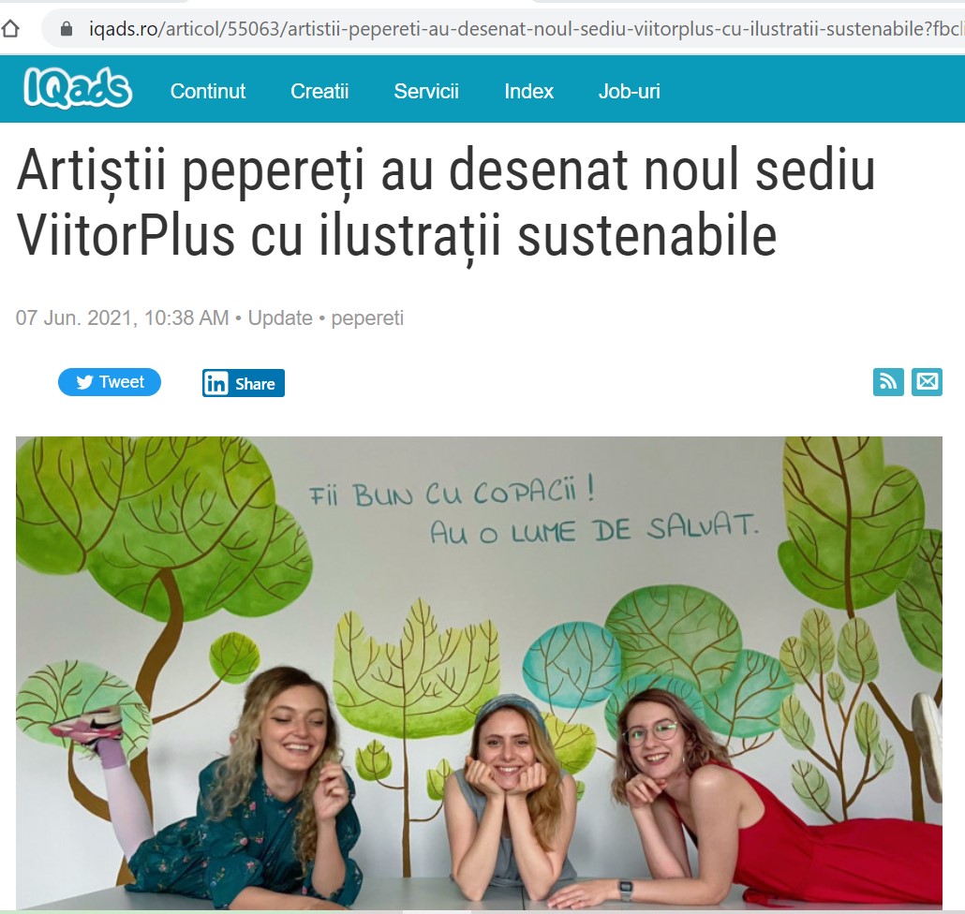Screen dimensions: 965x914
Task: Click the article headline text
Action: 446,202
